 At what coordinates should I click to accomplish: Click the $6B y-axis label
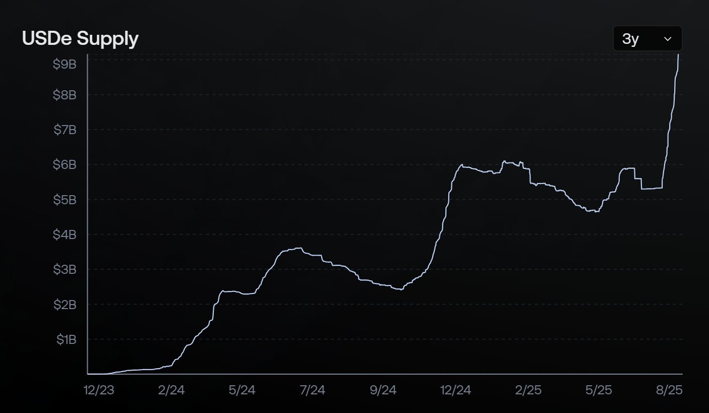click(65, 164)
